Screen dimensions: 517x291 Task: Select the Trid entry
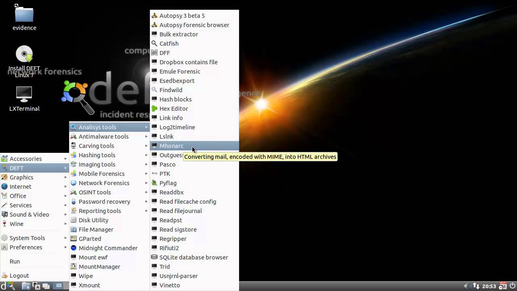194,267
